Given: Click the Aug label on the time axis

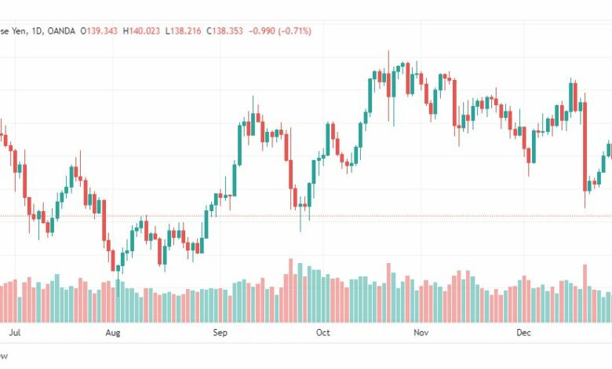Looking at the screenshot, I should 113,333.
